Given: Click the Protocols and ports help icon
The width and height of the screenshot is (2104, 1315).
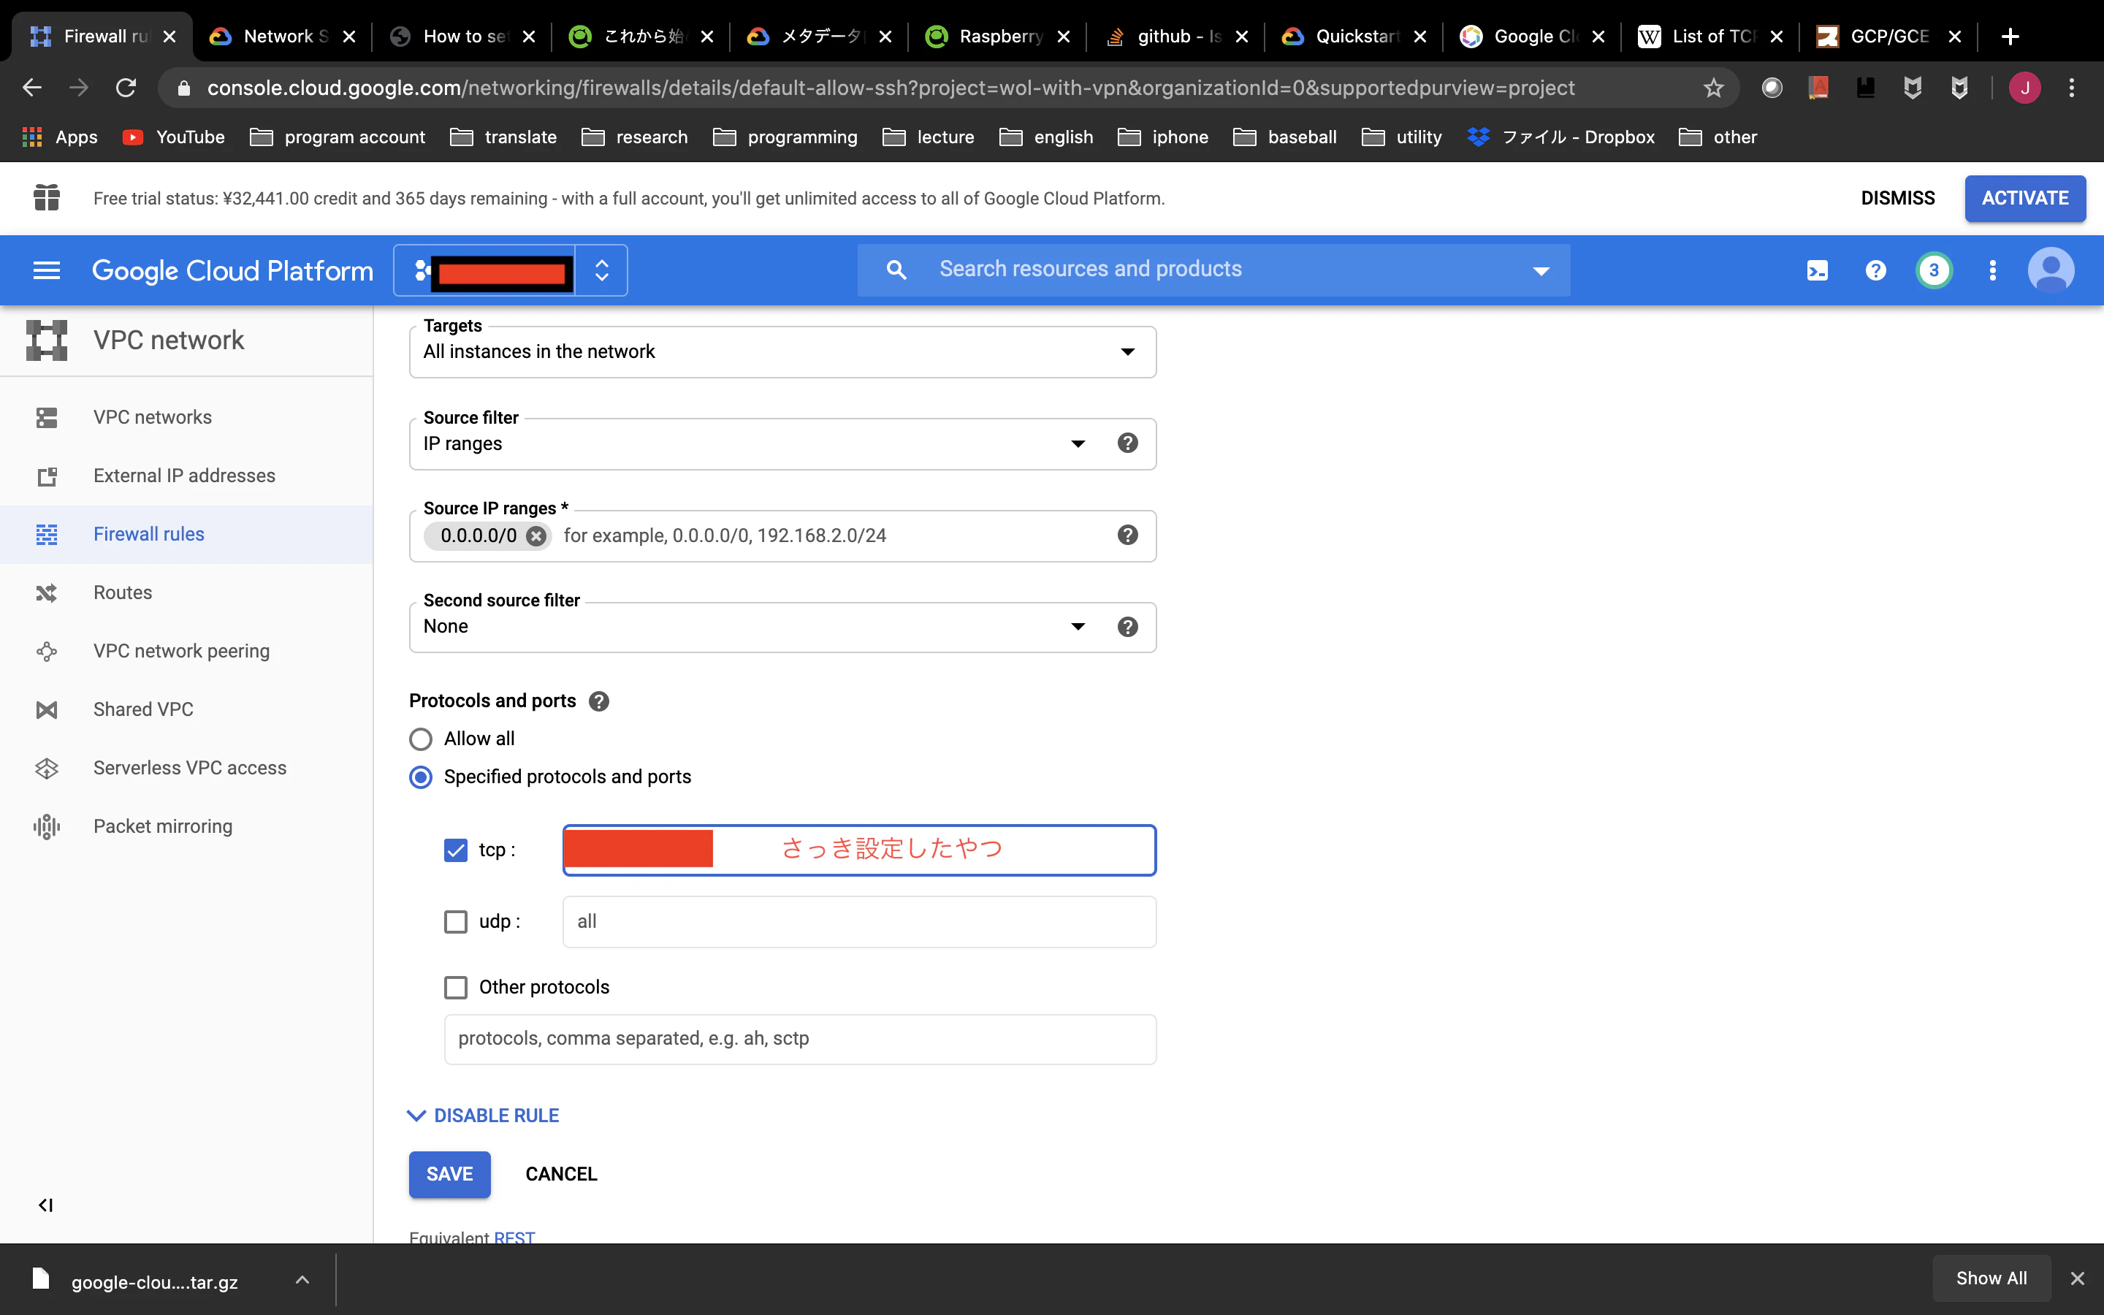Looking at the screenshot, I should (x=599, y=701).
